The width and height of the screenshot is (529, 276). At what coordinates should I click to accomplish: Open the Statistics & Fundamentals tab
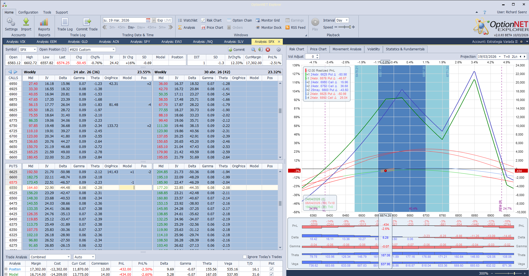405,49
